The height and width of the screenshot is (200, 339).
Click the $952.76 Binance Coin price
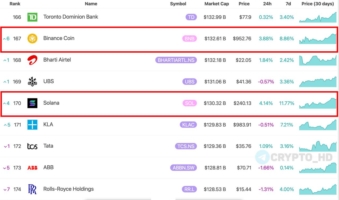pos(242,39)
